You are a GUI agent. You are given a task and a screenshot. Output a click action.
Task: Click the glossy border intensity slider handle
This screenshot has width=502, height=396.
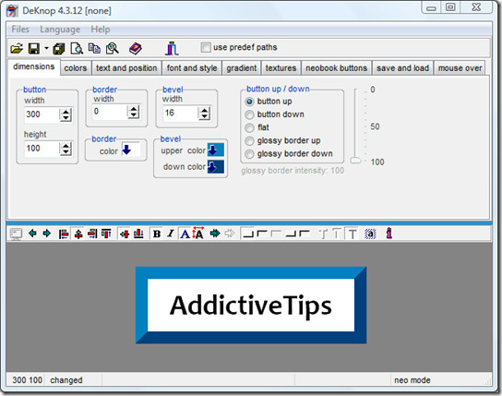coord(355,161)
